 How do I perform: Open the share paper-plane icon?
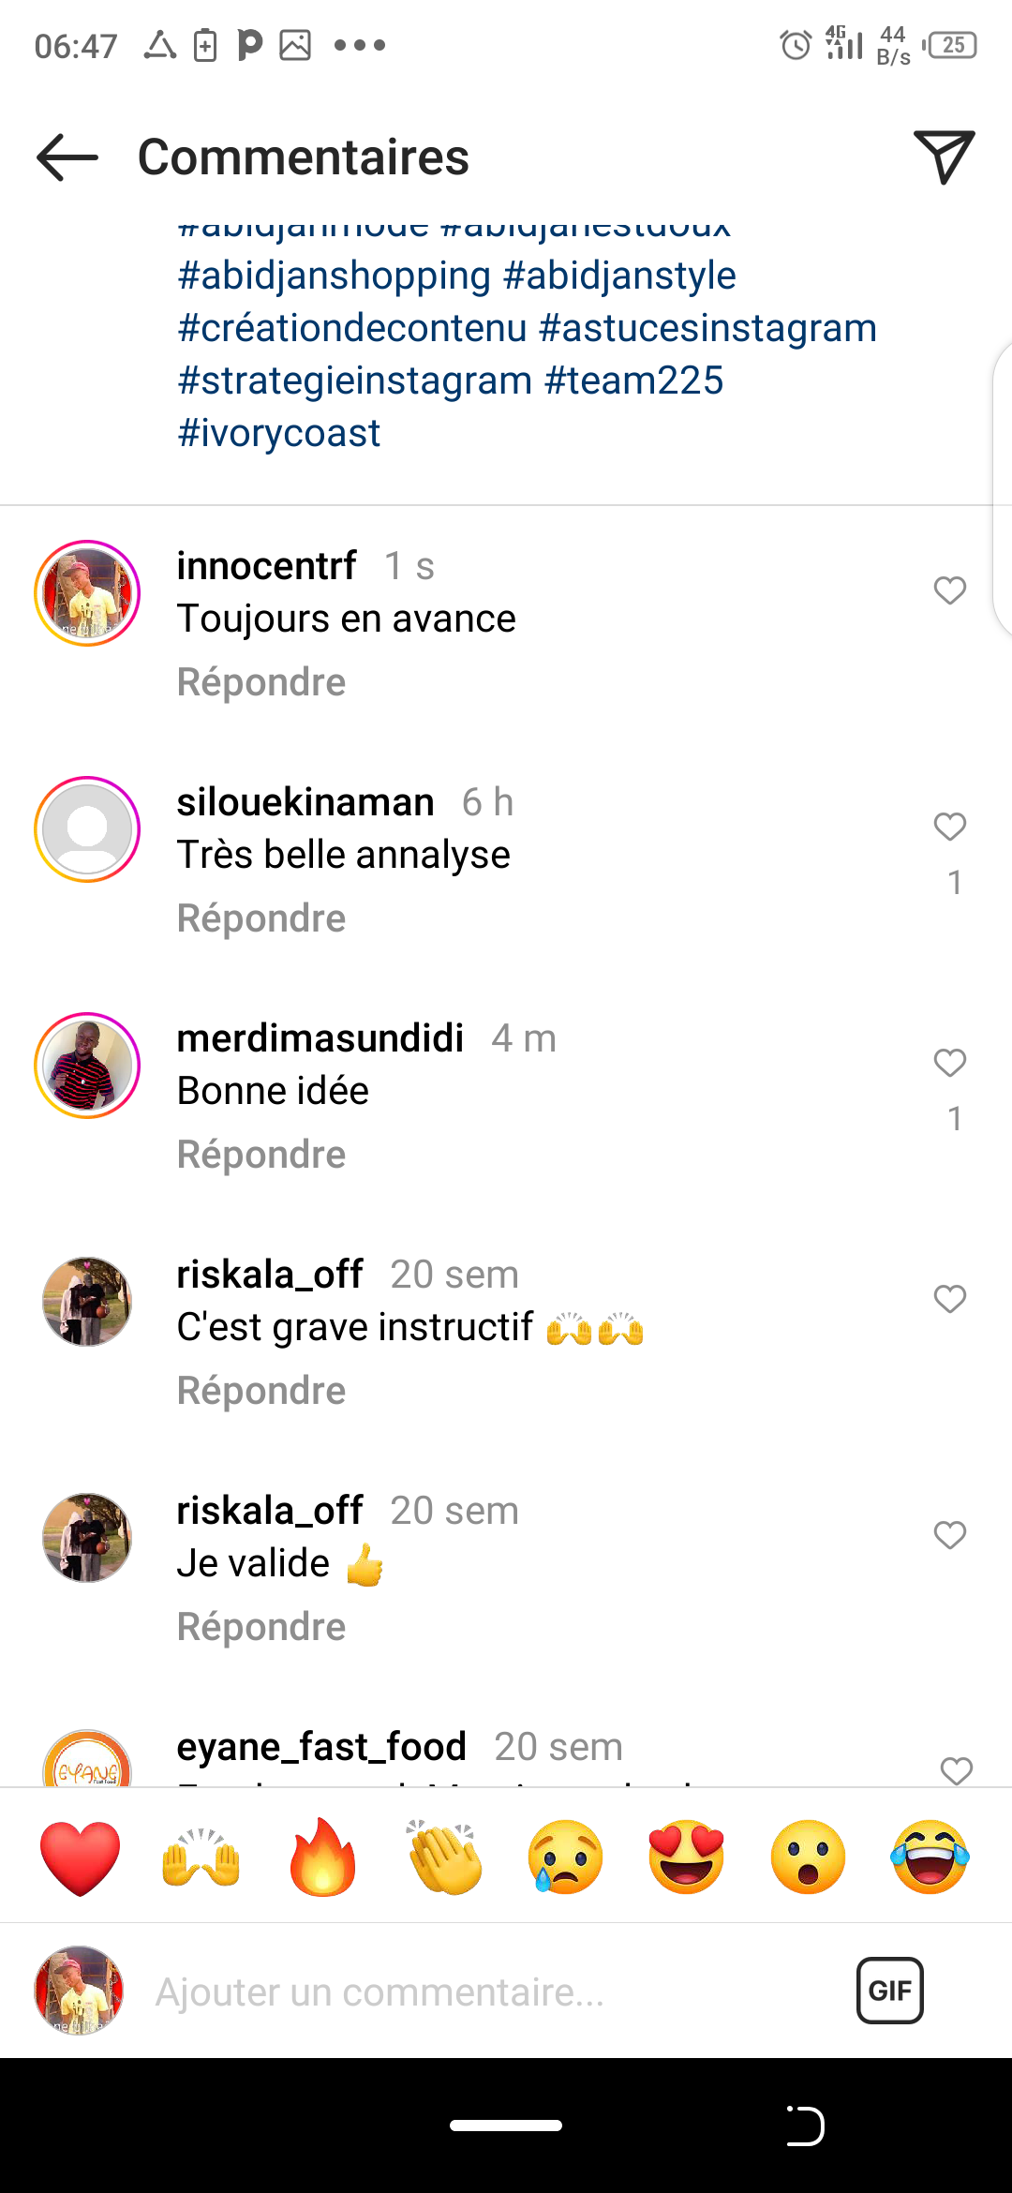944,157
